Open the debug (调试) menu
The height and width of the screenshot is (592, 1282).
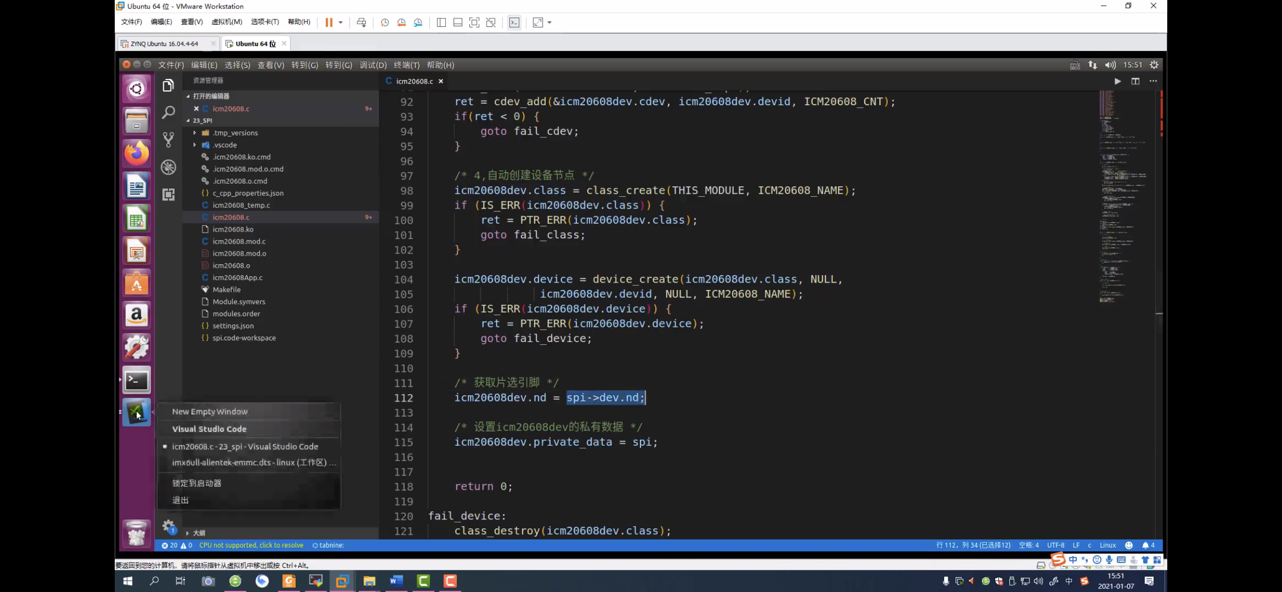373,65
